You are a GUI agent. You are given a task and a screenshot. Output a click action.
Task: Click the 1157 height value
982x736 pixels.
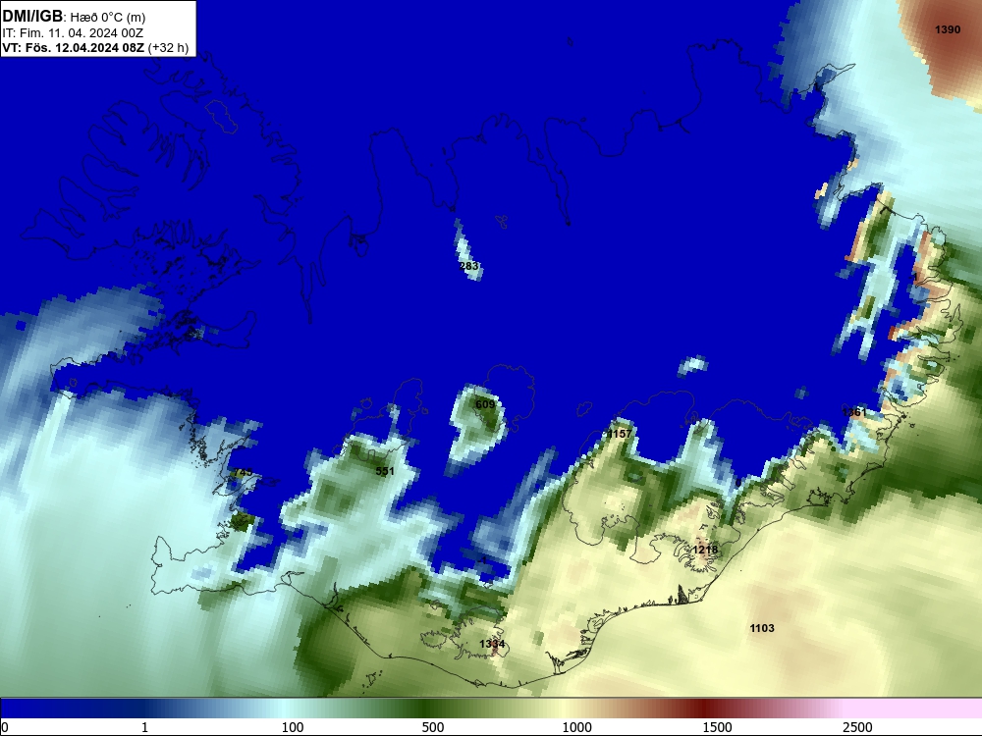click(x=619, y=434)
